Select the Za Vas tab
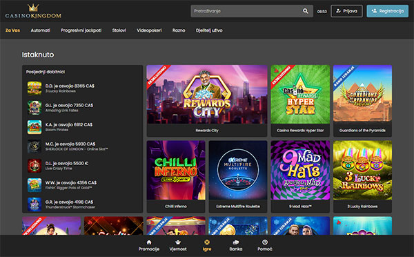414x257 pixels. click(12, 30)
